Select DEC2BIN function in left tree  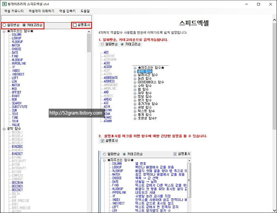coord(18,183)
